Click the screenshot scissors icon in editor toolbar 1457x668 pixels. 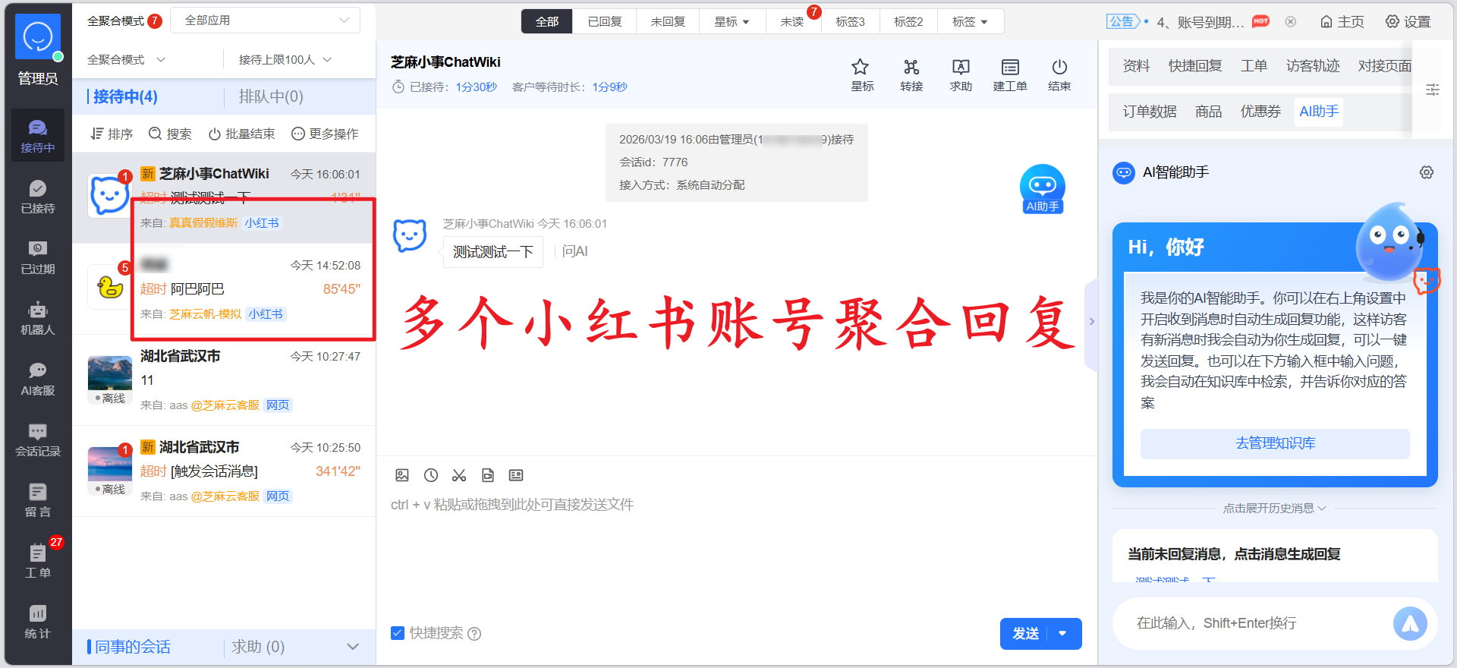tap(459, 475)
